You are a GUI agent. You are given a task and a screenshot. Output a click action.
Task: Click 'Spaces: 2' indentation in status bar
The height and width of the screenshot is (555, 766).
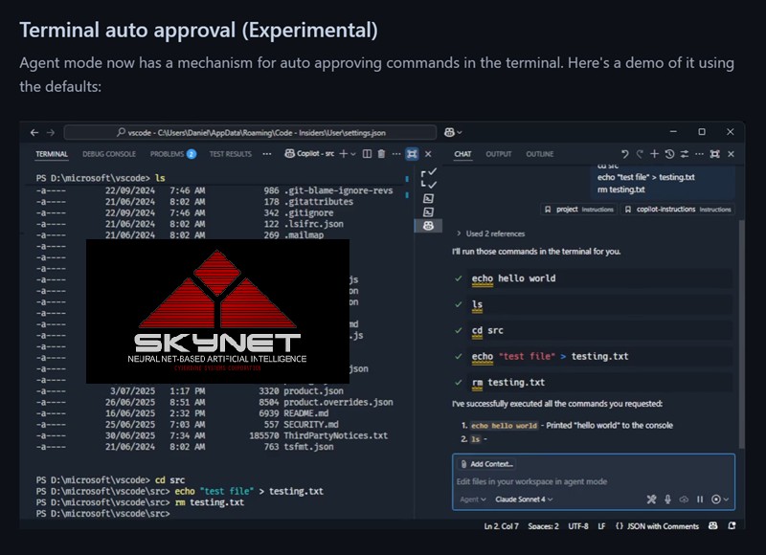click(x=543, y=526)
